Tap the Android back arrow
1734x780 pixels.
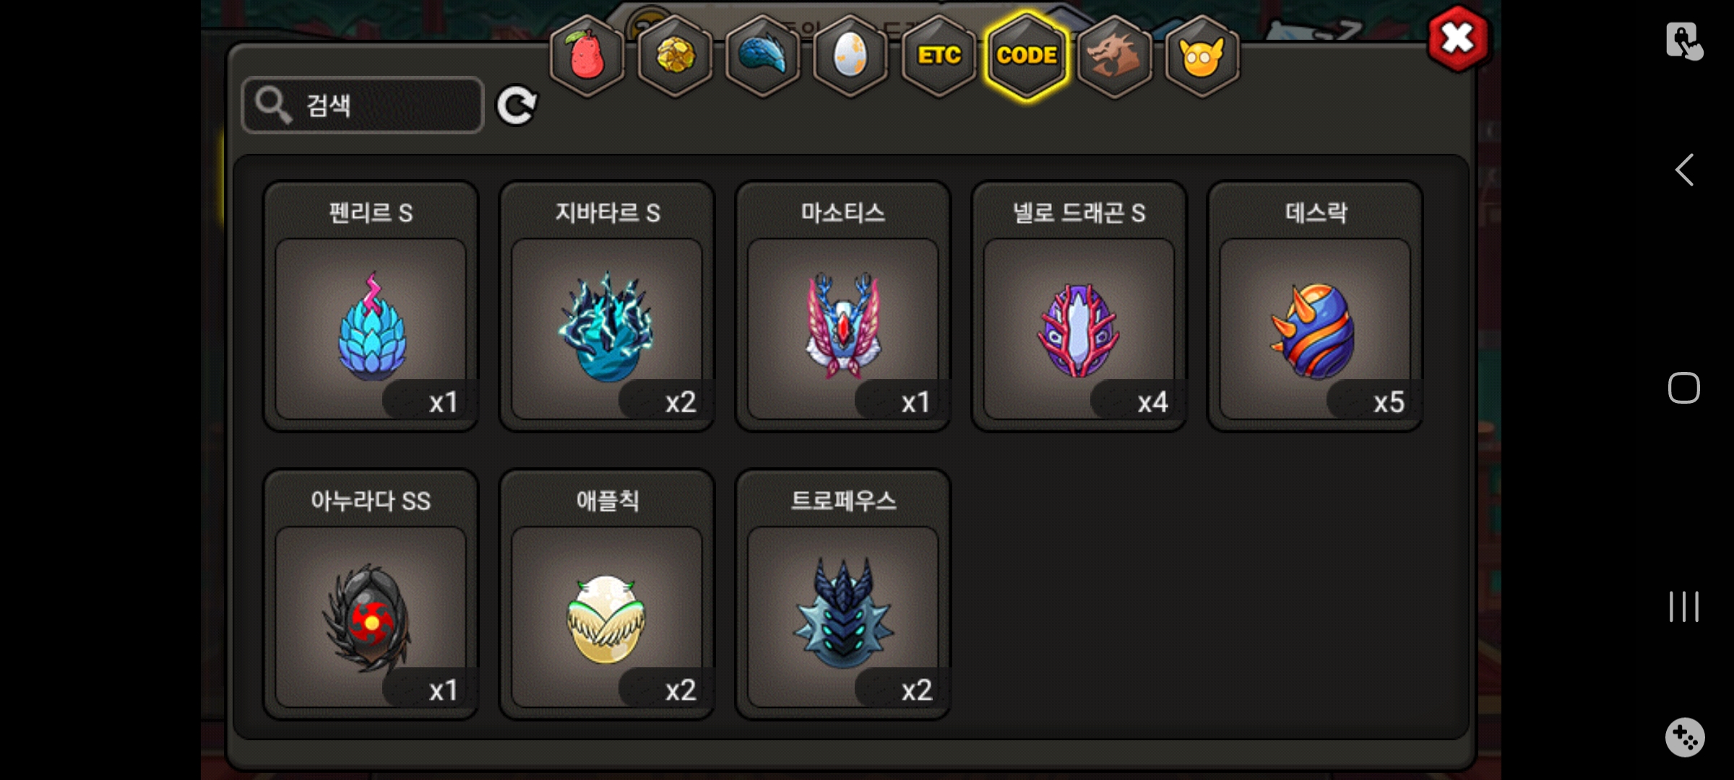coord(1684,170)
